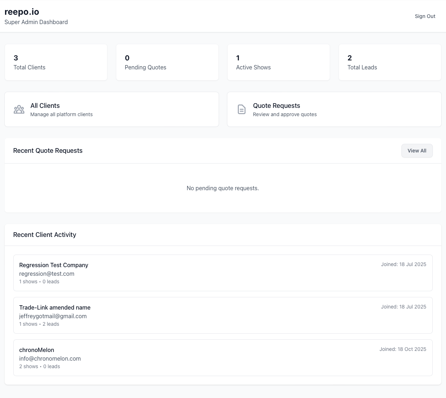Click Regression Test Company's joined date
Viewport: 446px width, 398px height.
click(404, 264)
